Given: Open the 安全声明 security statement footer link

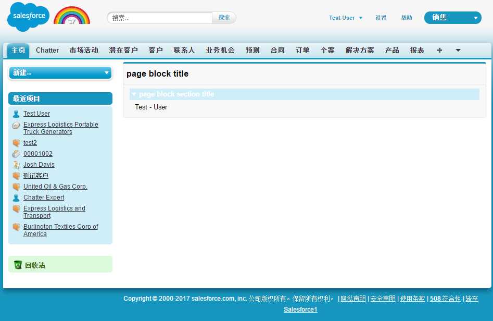Looking at the screenshot, I should click(x=383, y=299).
